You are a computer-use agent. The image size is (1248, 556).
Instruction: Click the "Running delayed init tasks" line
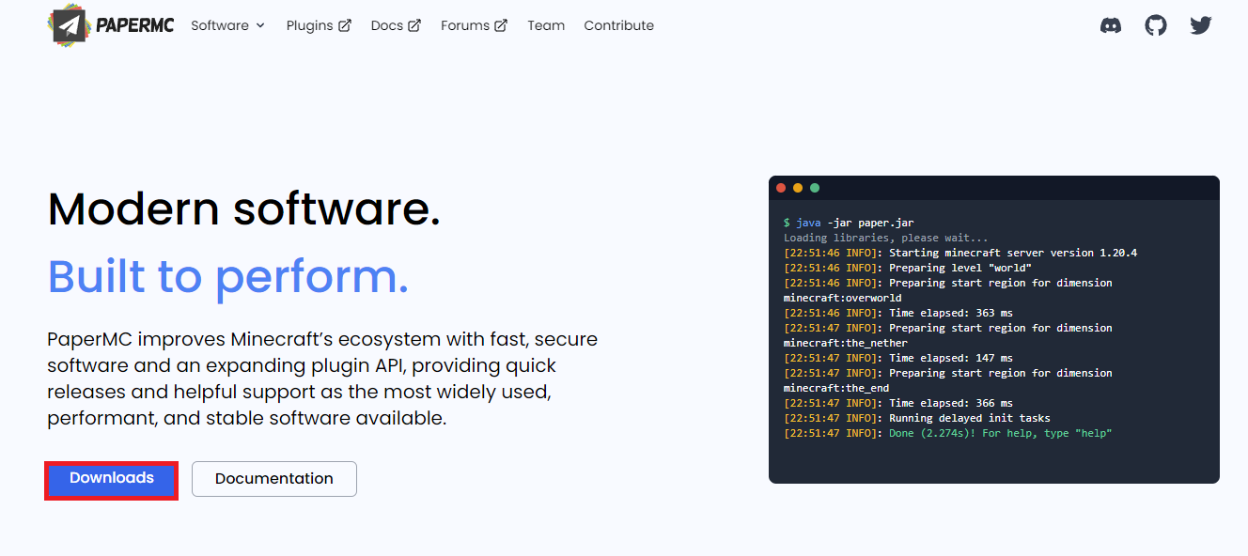point(916,418)
